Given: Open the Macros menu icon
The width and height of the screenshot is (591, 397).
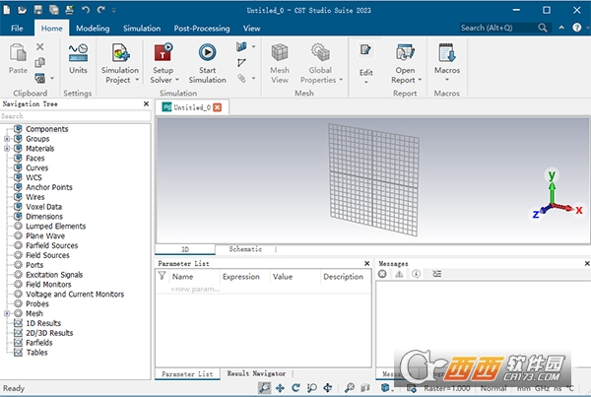Looking at the screenshot, I should pyautogui.click(x=447, y=52).
